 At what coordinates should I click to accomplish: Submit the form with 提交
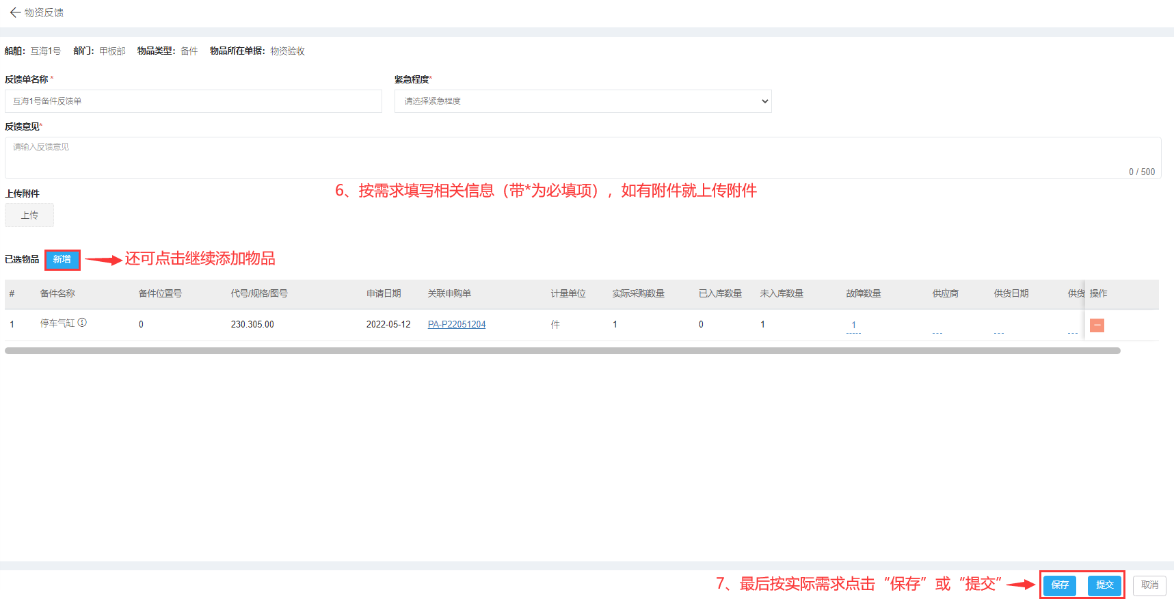tap(1104, 585)
